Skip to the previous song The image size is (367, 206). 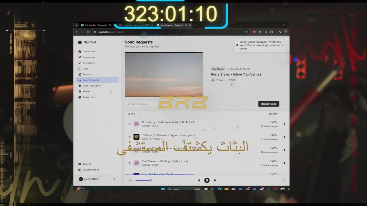199,180
